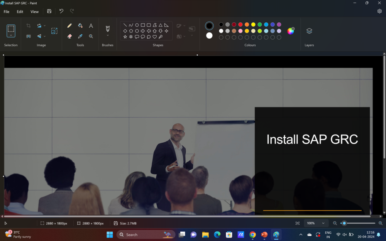Viewport: 386px width, 241px height.
Task: Select the Colour picker eyedropper tool
Action: point(80,36)
